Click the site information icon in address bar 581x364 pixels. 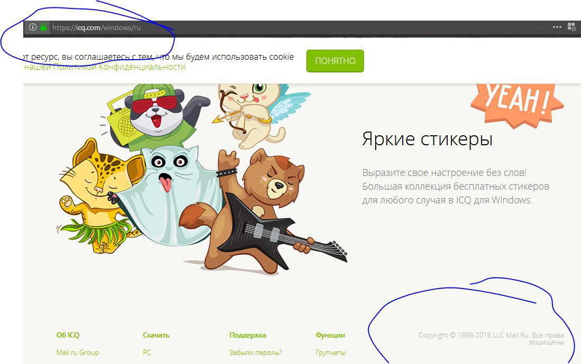[x=33, y=27]
